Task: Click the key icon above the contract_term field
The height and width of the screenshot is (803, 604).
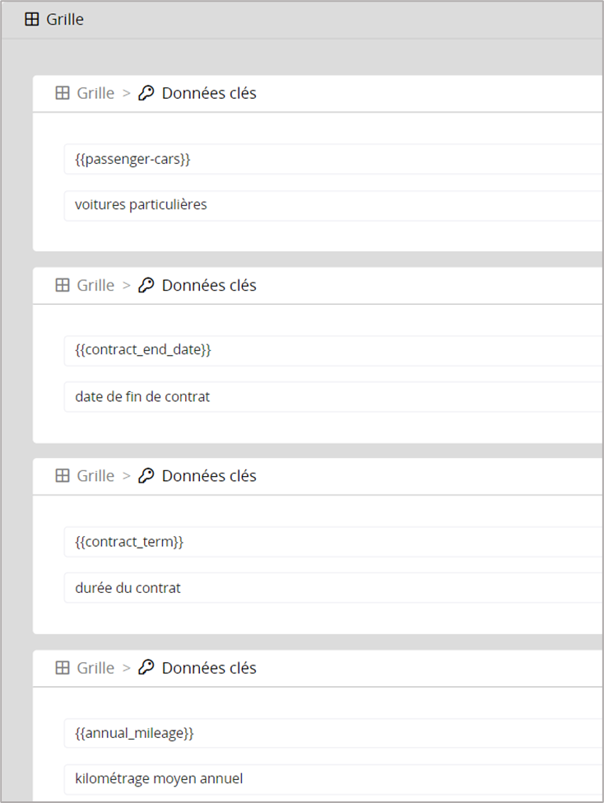Action: pyautogui.click(x=146, y=475)
